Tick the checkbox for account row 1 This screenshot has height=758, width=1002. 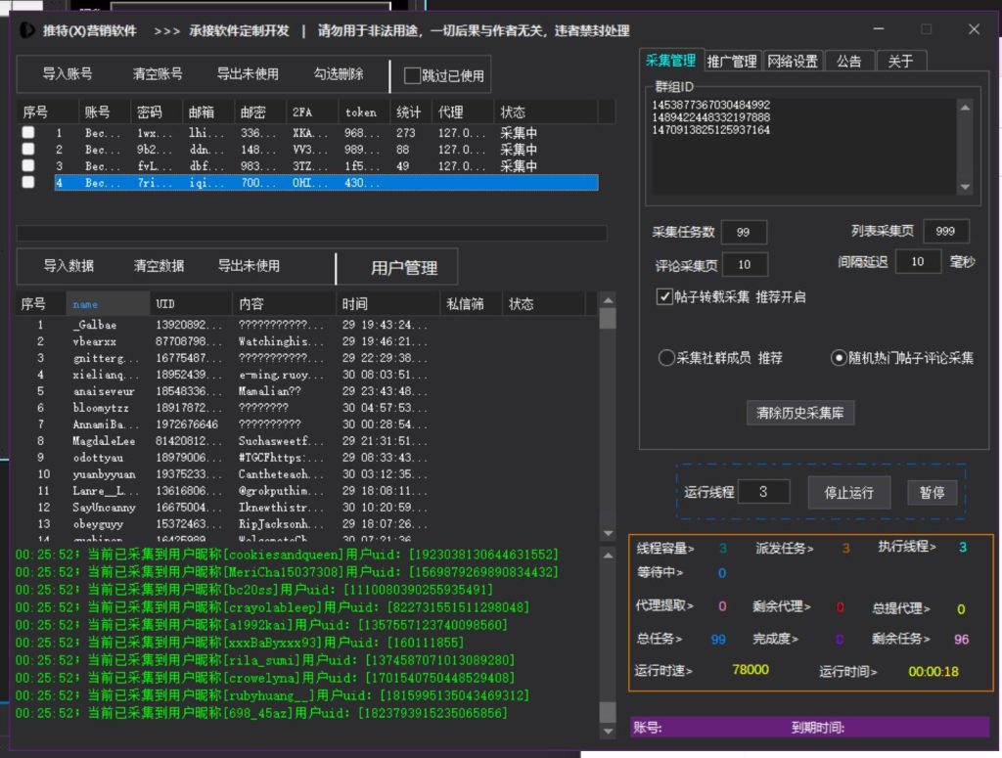pos(28,133)
